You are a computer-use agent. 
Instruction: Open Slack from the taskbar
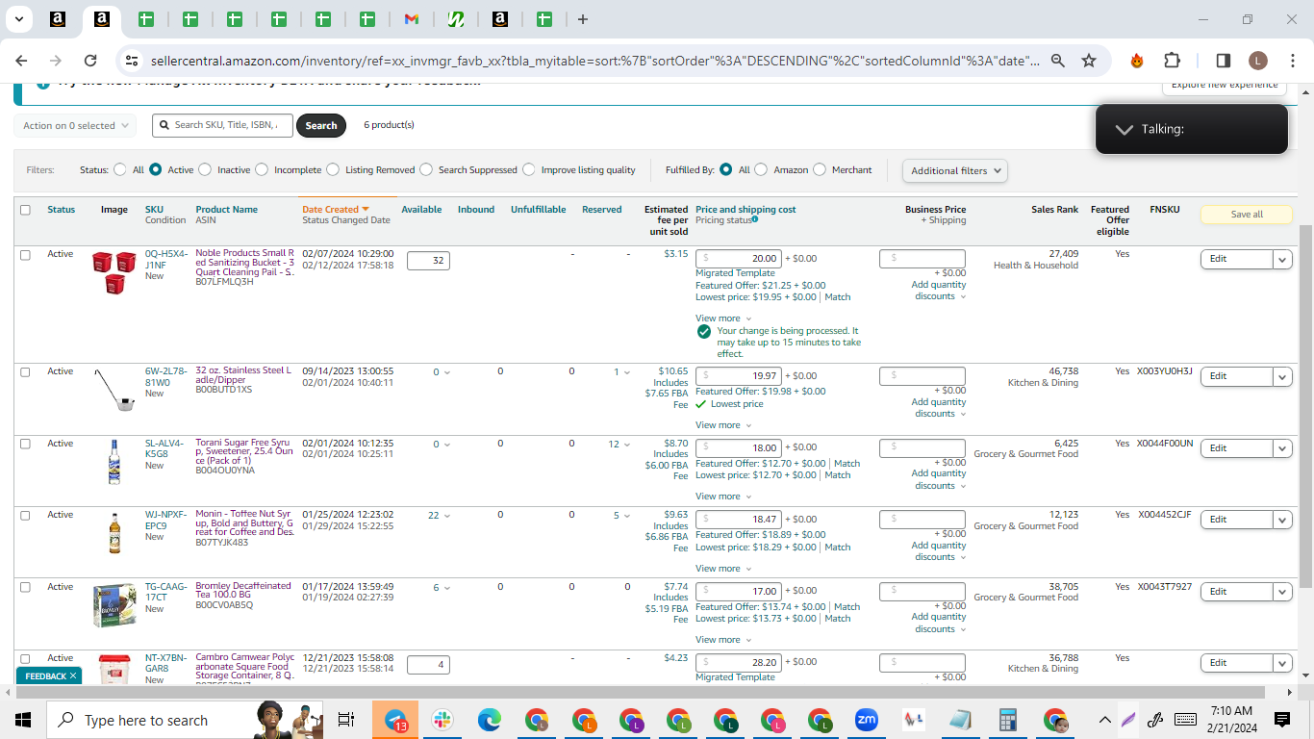[442, 720]
